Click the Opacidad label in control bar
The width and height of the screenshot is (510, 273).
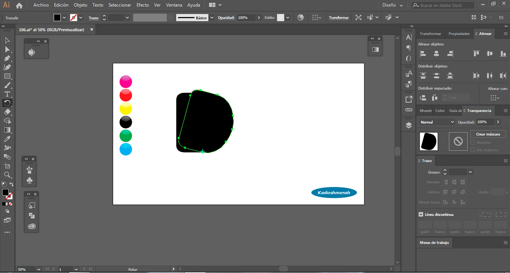[227, 18]
